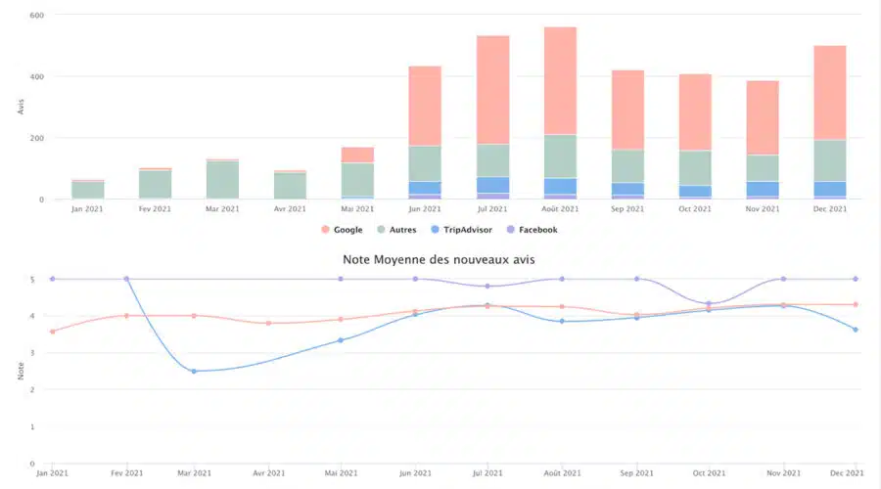Click the 'Note Moyenne des nouveaux avis' title
The height and width of the screenshot is (489, 881).
440,259
